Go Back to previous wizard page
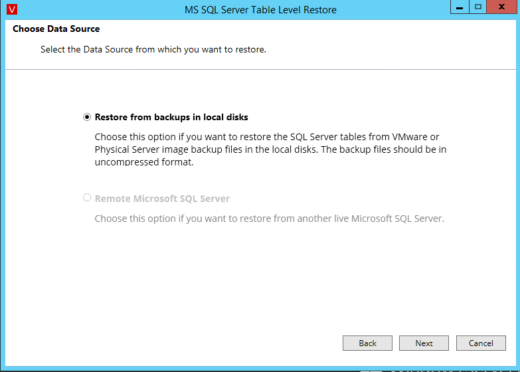The height and width of the screenshot is (372, 520). 367,343
